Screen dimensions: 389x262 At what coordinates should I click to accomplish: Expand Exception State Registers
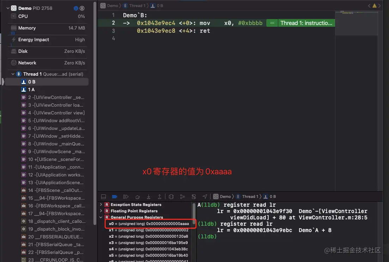[x=101, y=205]
